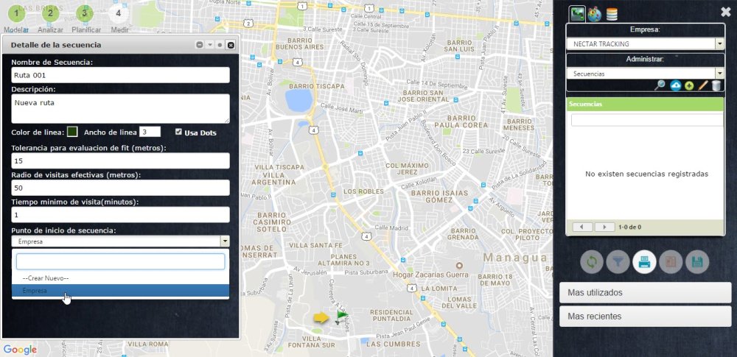Open the database stack tab icon
This screenshot has width=737, height=357.
[612, 14]
